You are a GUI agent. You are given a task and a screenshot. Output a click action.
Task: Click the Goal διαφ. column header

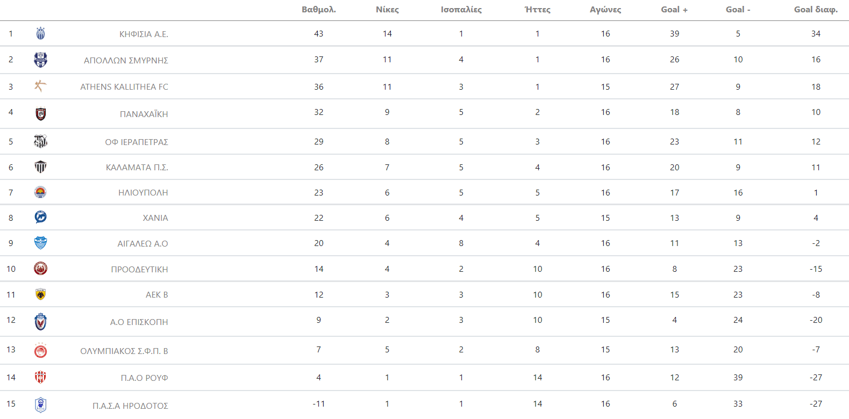tap(816, 10)
